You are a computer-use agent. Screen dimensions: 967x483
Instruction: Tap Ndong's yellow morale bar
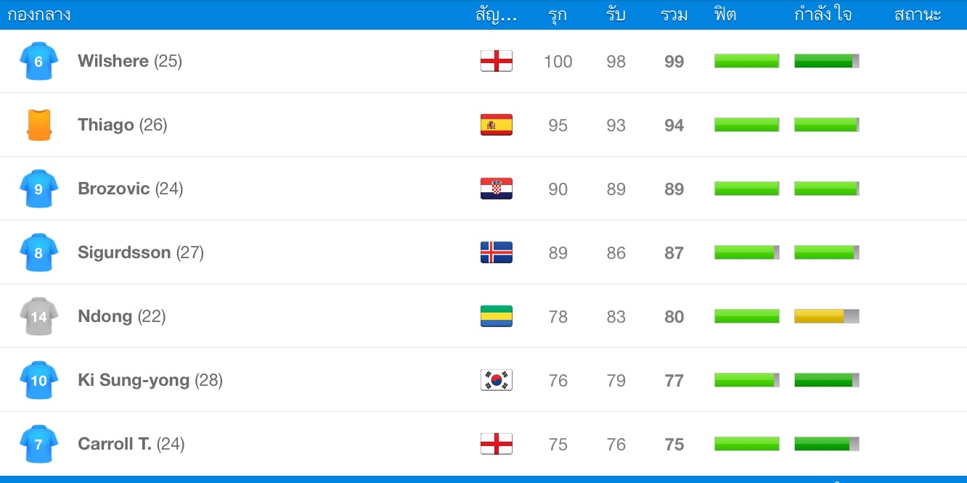click(x=827, y=316)
